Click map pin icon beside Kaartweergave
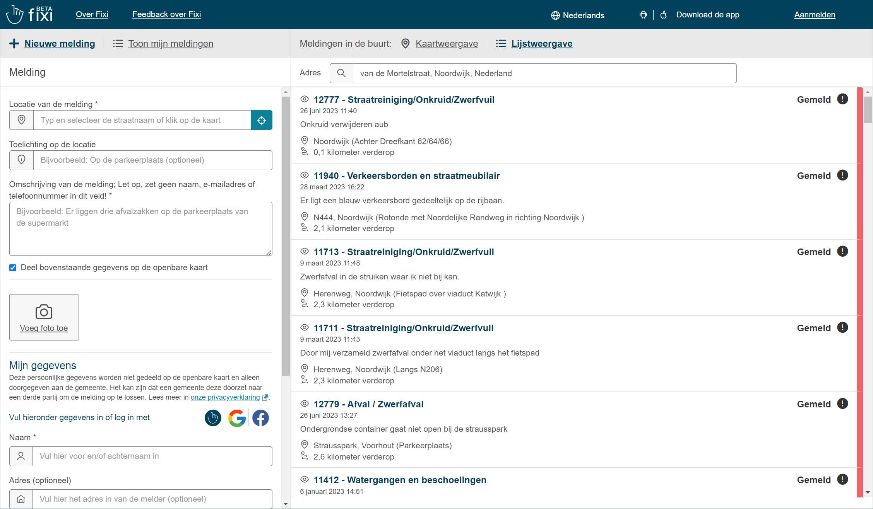Image resolution: width=873 pixels, height=509 pixels. 405,43
